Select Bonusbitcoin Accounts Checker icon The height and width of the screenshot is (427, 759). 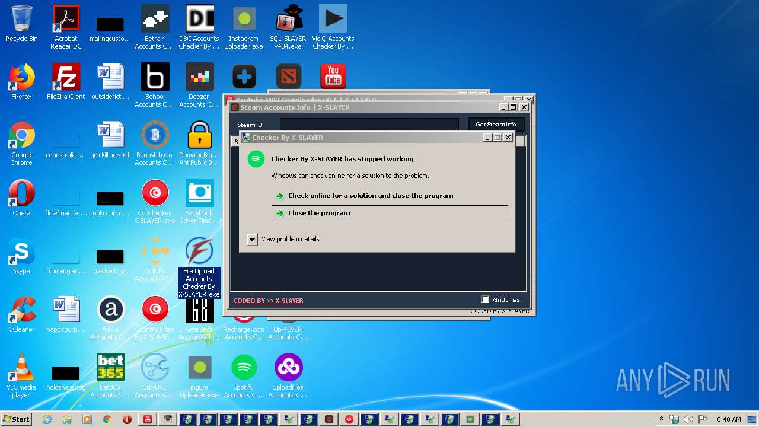click(154, 143)
